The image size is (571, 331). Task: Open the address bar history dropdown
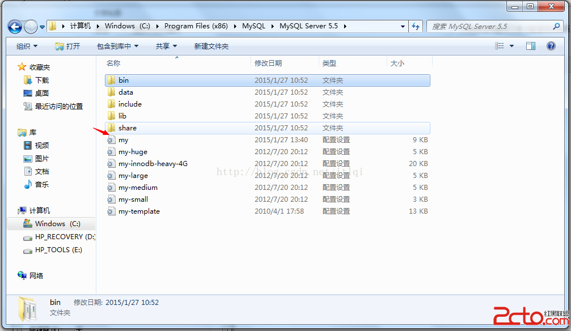pyautogui.click(x=403, y=27)
